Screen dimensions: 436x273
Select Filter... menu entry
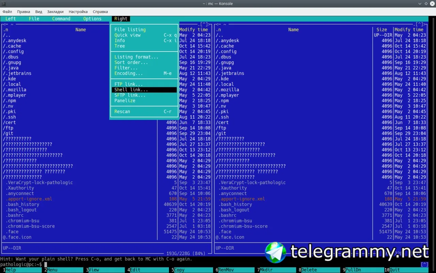[144, 68]
